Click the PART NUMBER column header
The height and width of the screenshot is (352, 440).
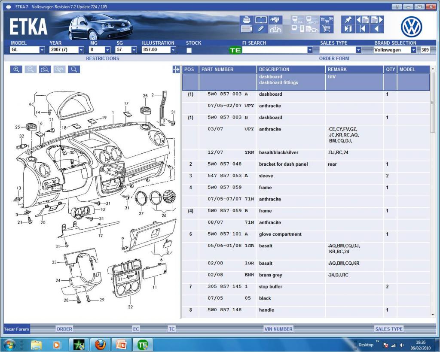point(228,70)
